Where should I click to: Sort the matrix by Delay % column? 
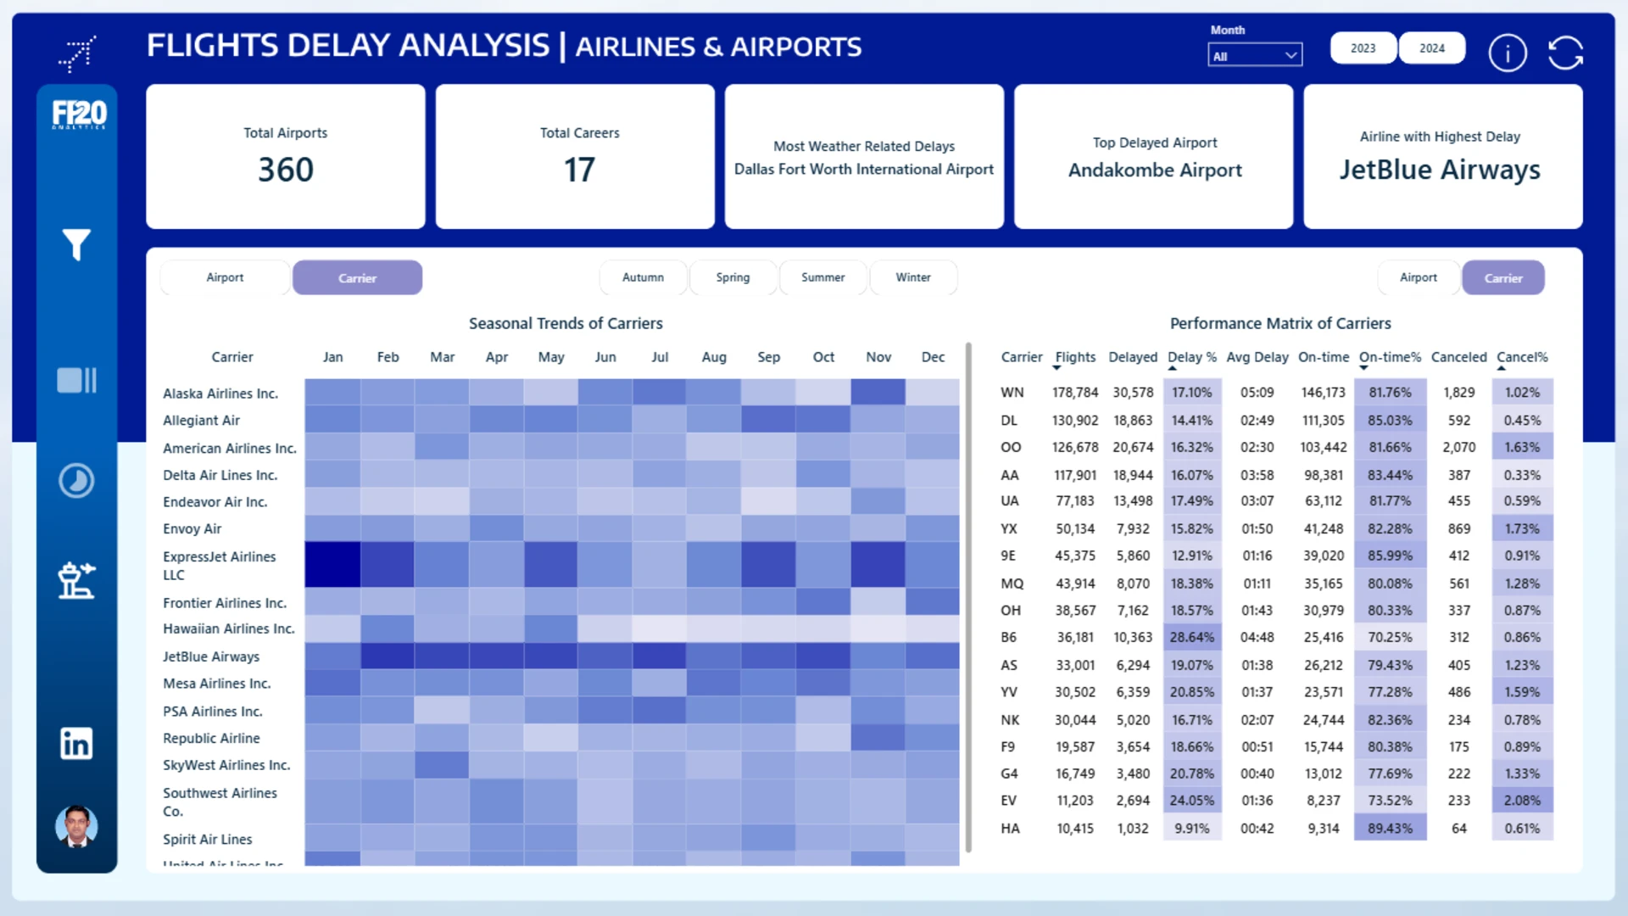[x=1192, y=357]
